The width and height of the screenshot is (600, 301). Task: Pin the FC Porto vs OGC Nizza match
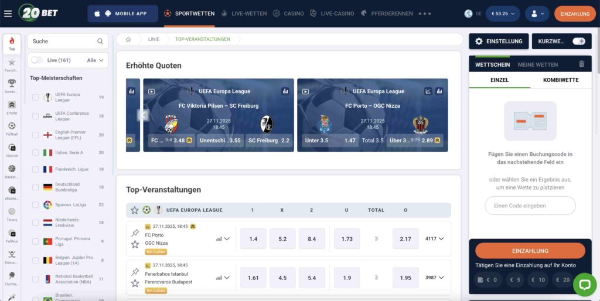[135, 233]
